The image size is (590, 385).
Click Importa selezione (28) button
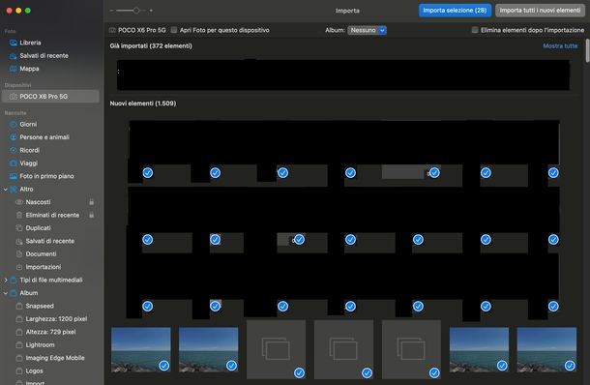pos(455,11)
